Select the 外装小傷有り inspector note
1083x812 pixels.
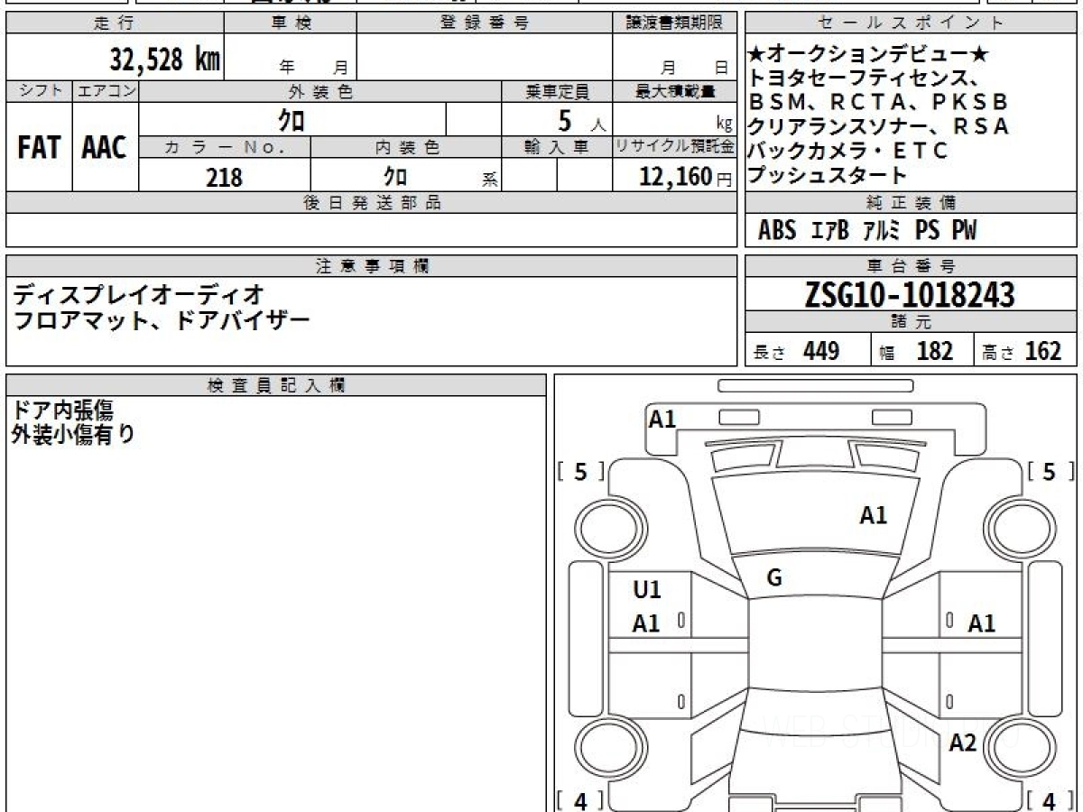73,435
